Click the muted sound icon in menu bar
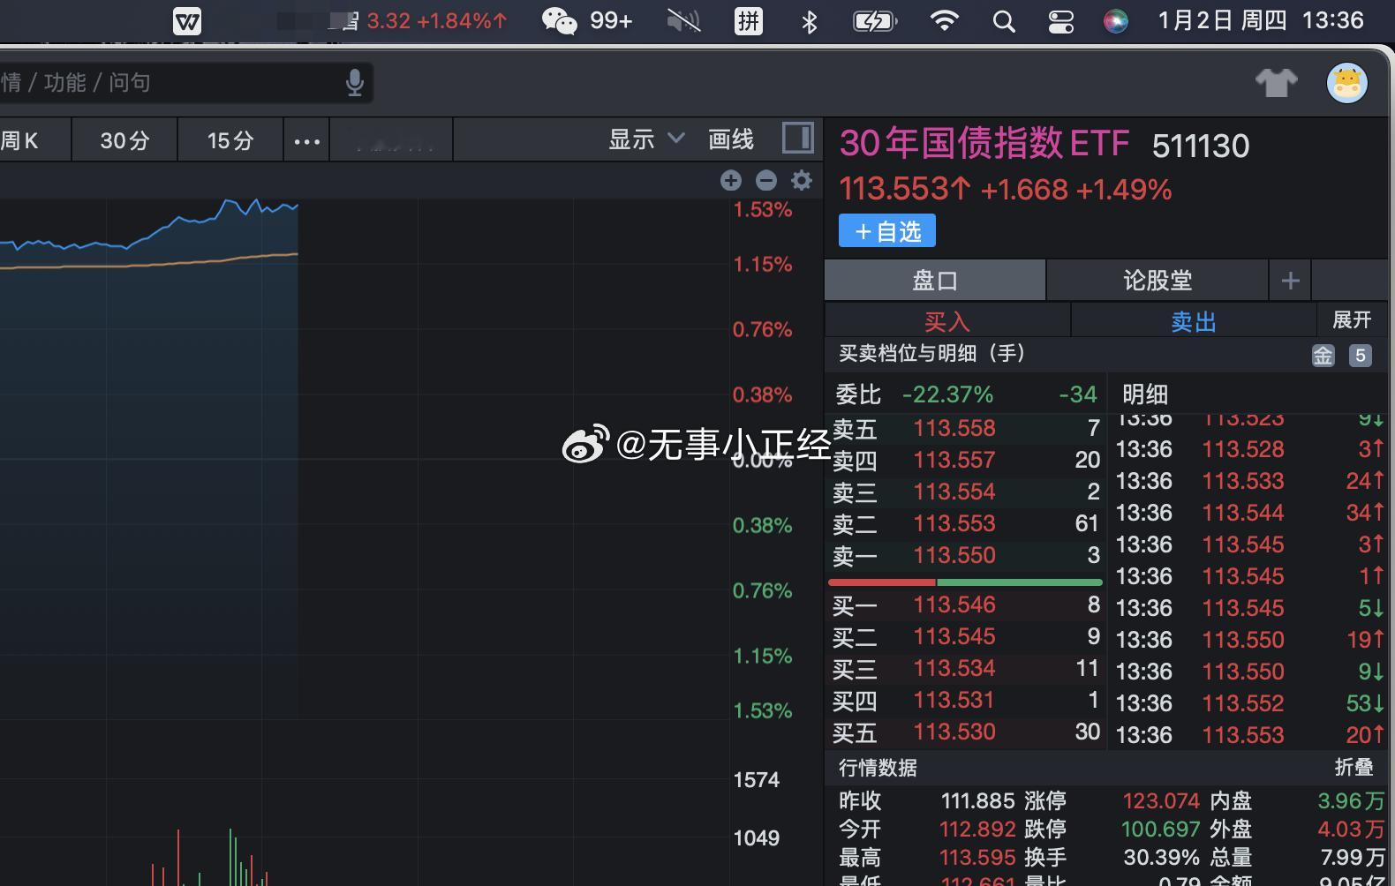1395x886 pixels. click(683, 20)
